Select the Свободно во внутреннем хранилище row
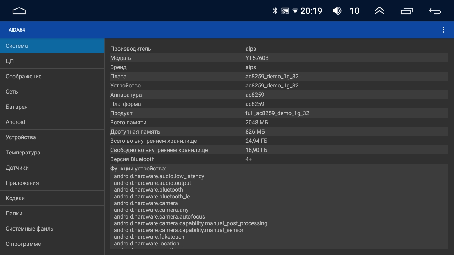The height and width of the screenshot is (255, 454). (279, 150)
